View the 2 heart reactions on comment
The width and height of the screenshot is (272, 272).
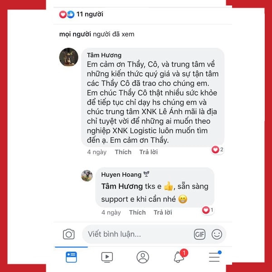coord(217,150)
